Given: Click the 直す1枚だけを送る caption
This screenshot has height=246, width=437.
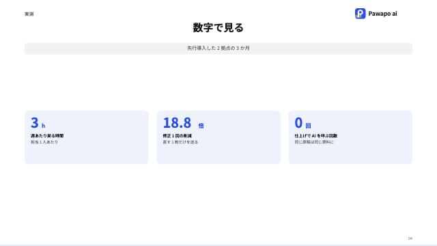Looking at the screenshot, I should pos(180,142).
